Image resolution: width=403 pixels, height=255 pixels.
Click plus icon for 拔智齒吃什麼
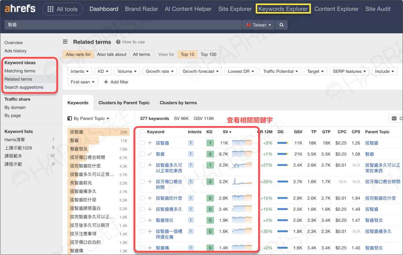(150, 198)
